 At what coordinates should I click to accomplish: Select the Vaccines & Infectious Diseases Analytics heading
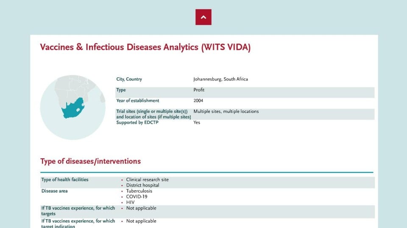[x=145, y=47]
